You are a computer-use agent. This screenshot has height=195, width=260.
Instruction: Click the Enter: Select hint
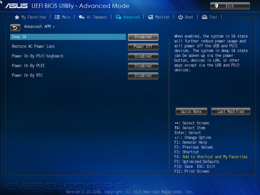pyautogui.click(x=188, y=133)
